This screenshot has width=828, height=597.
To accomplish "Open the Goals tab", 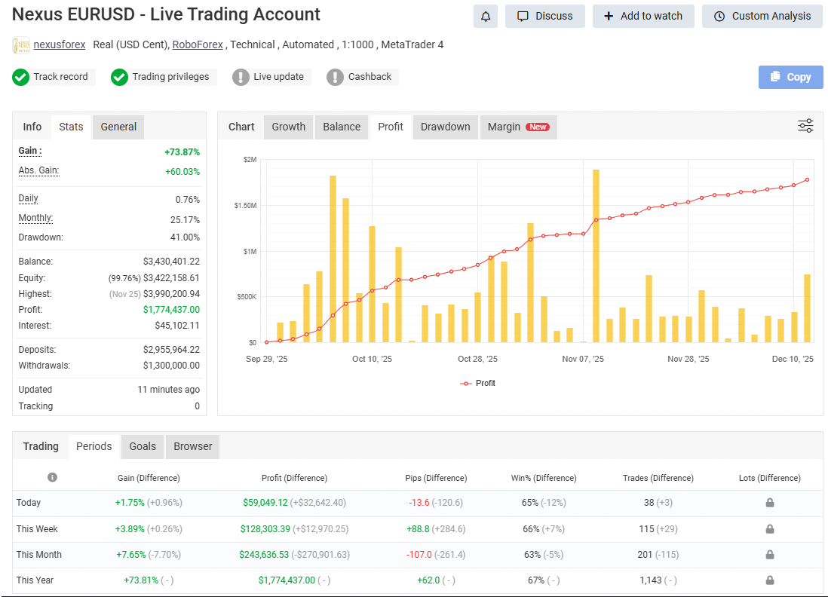I will 143,446.
